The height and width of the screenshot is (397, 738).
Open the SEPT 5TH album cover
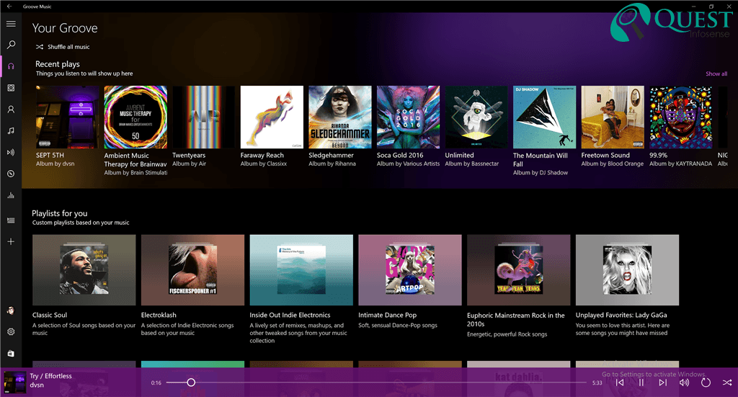(x=67, y=117)
